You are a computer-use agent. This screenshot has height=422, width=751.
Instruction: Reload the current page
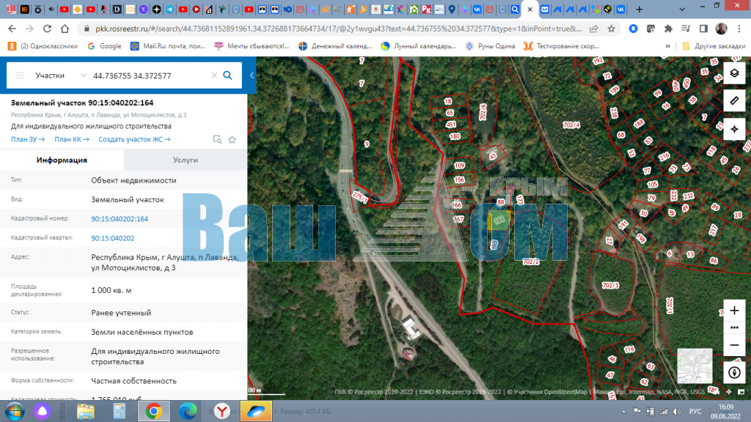tap(47, 29)
